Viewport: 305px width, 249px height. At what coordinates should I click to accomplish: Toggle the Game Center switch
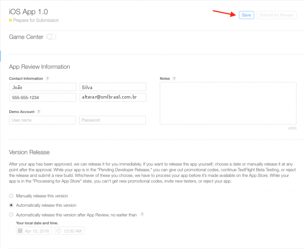point(51,37)
